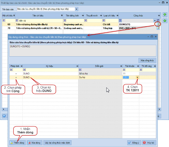
Task: Click the account cell showing '11'
Action: pyautogui.click(x=131, y=73)
